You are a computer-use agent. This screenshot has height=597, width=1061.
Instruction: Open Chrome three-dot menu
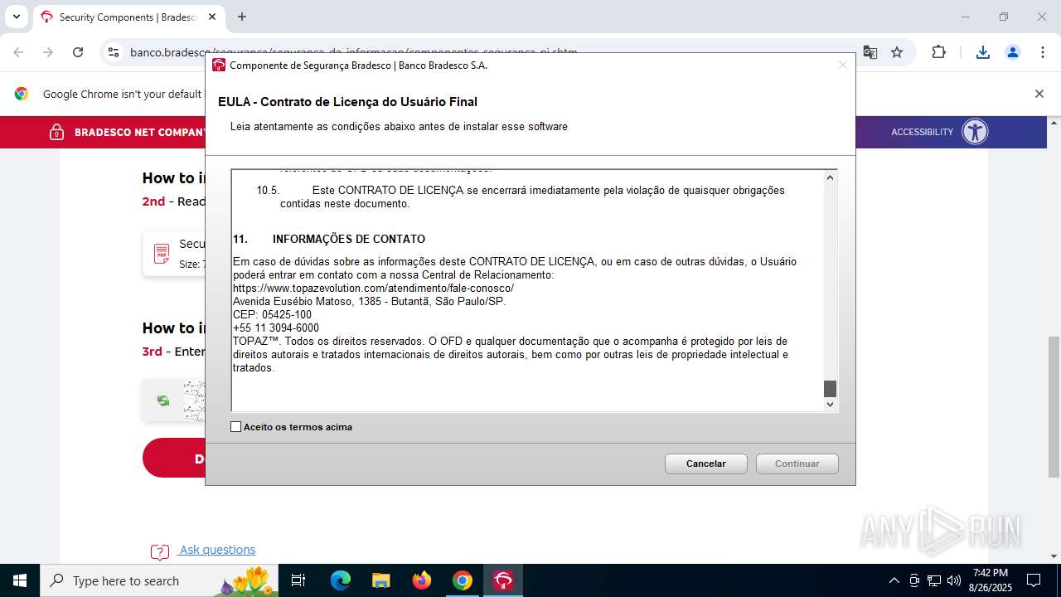tap(1042, 52)
